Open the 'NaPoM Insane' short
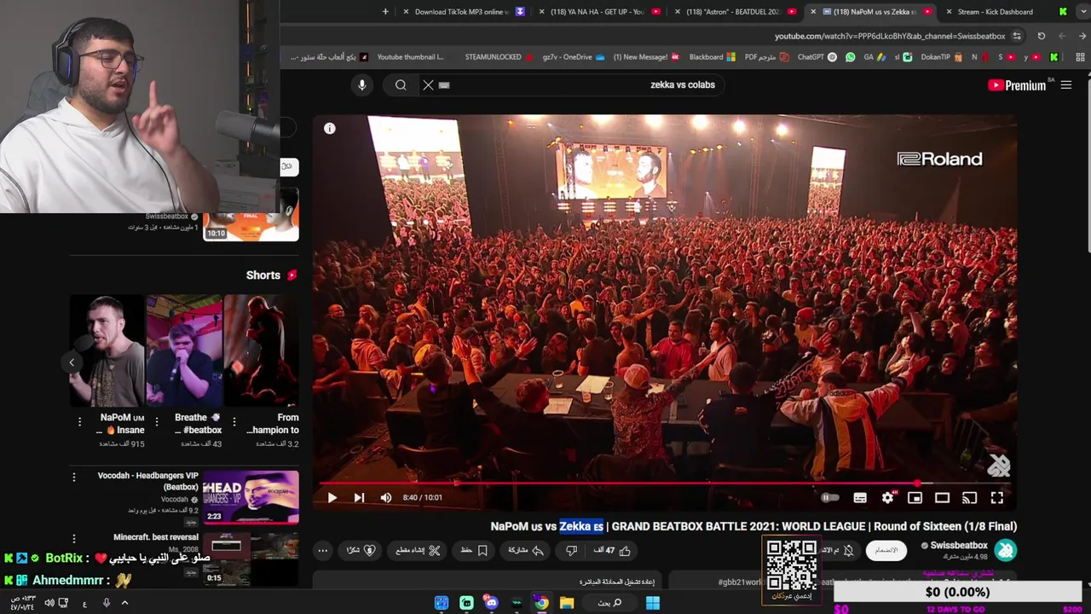The image size is (1091, 614). click(x=107, y=350)
